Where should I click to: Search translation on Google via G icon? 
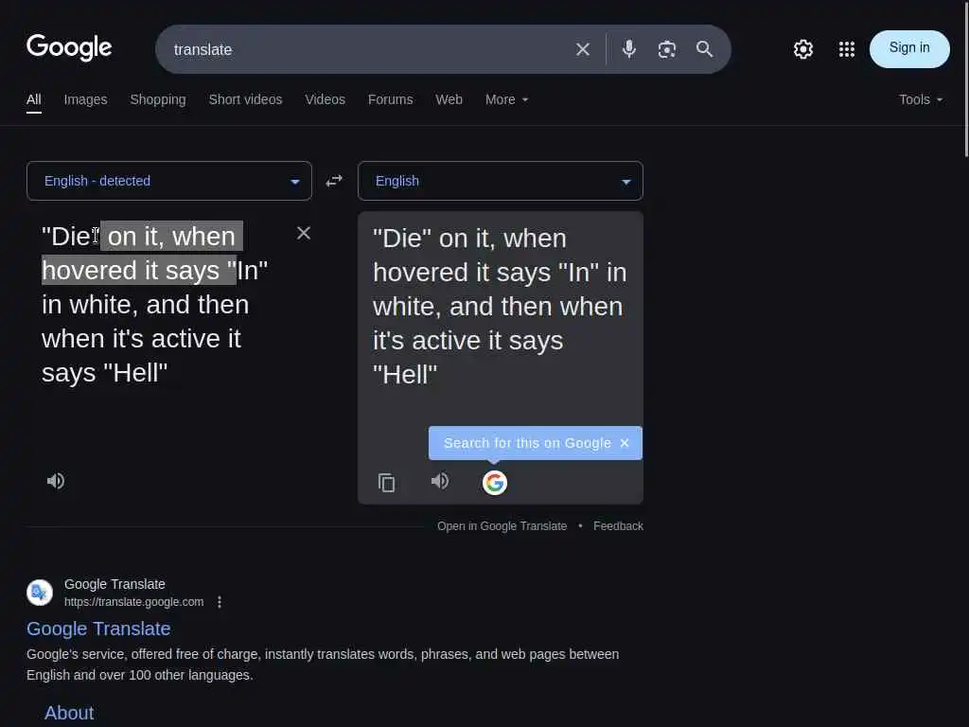click(x=494, y=482)
